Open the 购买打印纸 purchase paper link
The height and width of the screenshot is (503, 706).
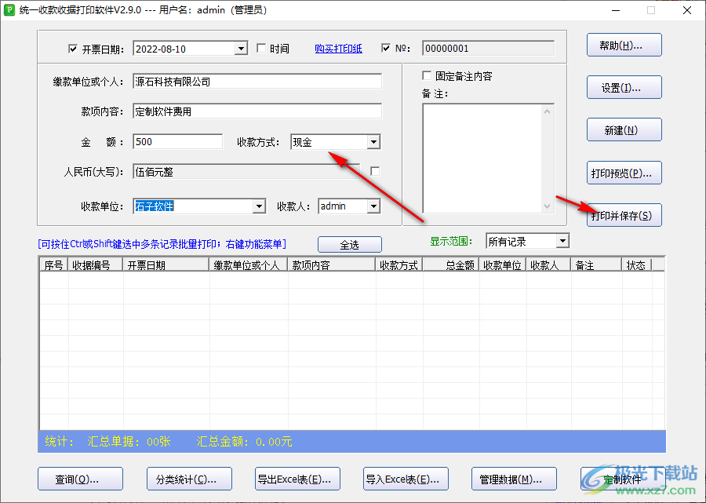pyautogui.click(x=338, y=48)
